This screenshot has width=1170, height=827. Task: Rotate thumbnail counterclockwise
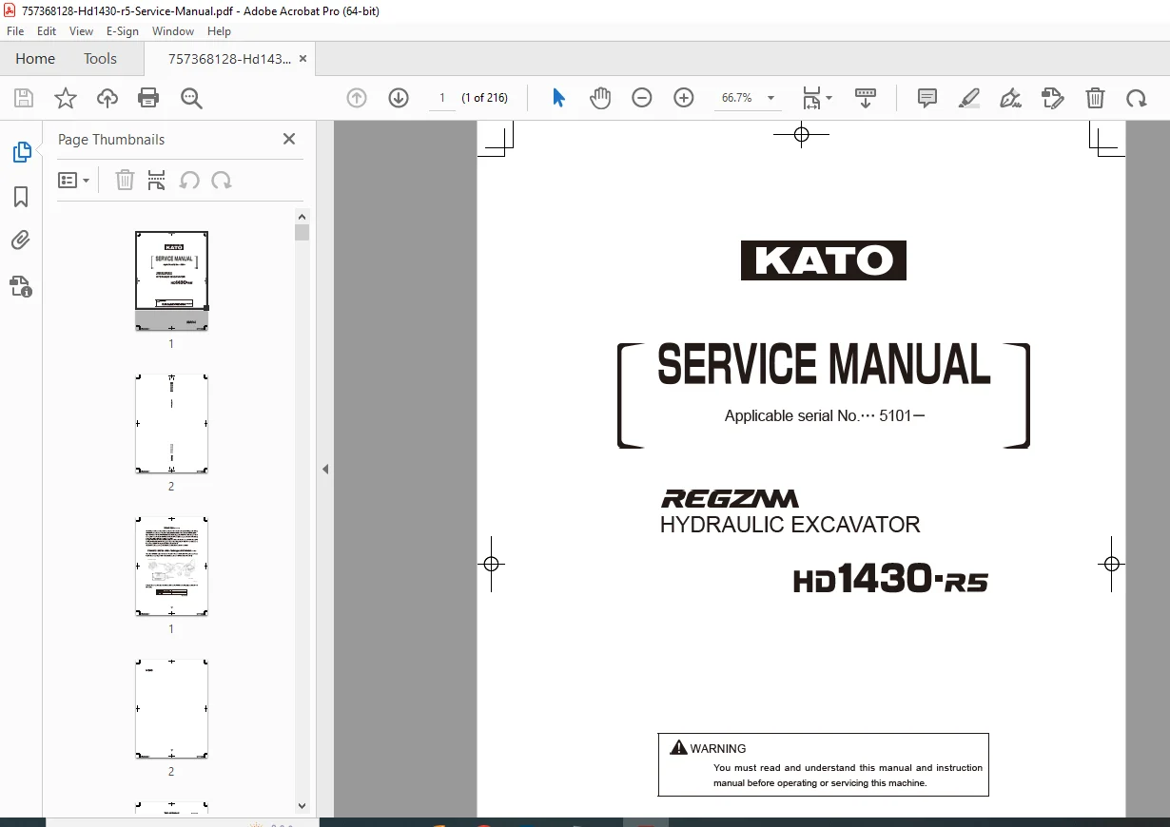click(189, 181)
